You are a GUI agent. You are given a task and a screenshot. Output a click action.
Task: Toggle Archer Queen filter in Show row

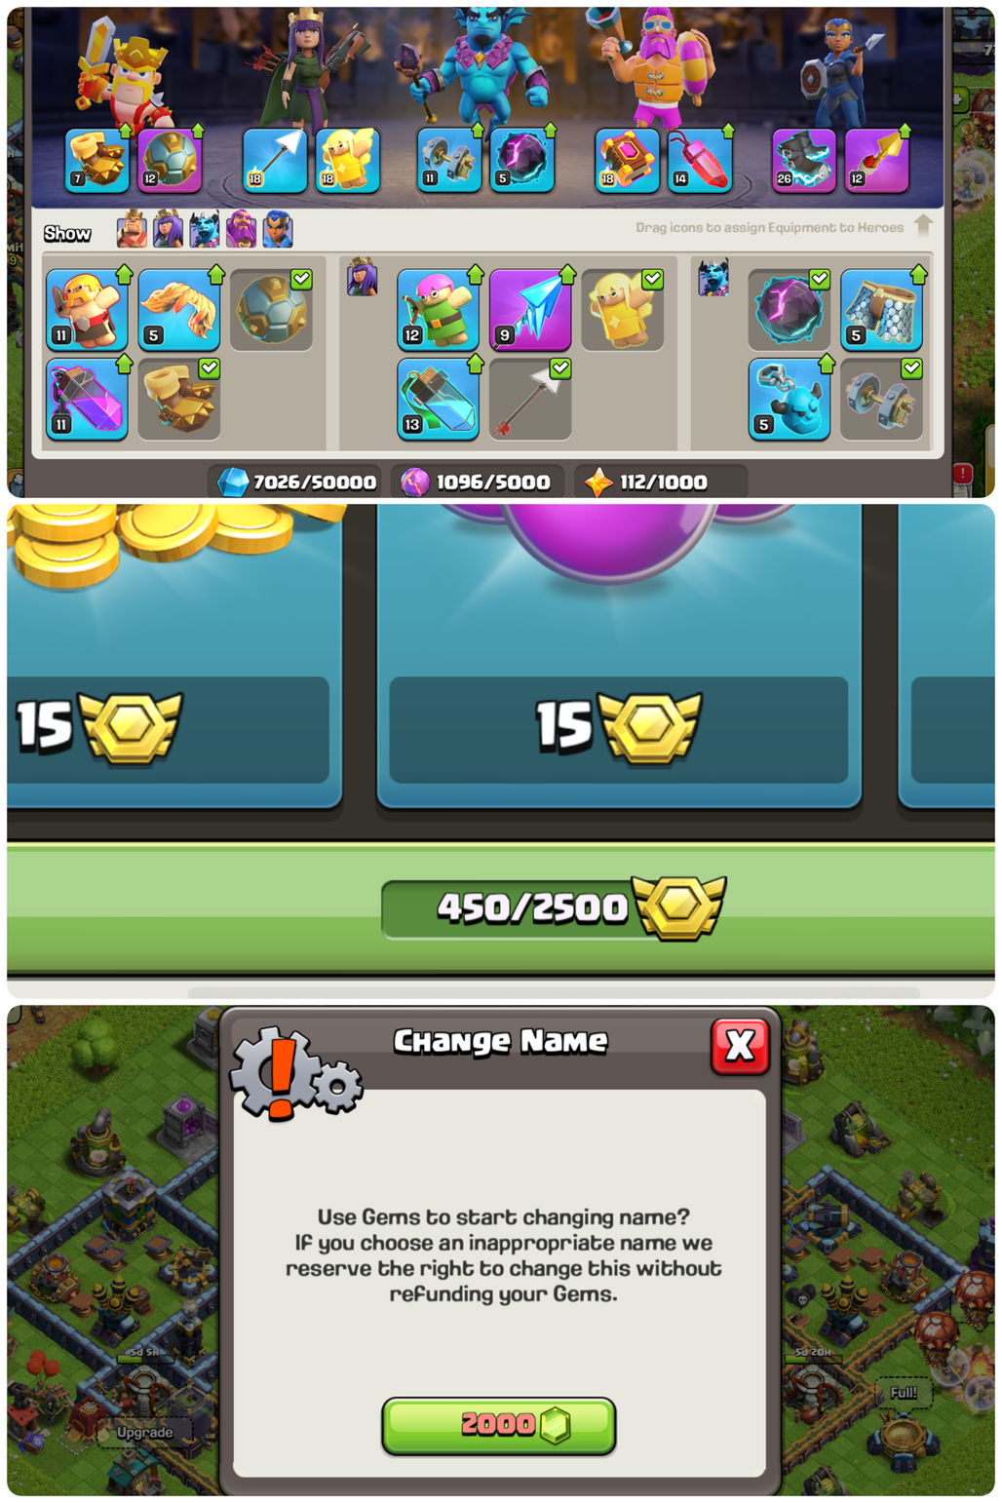pos(168,230)
